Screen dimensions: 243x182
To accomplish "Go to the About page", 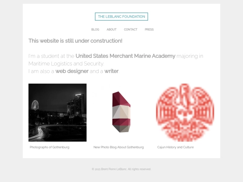I will 112,30.
